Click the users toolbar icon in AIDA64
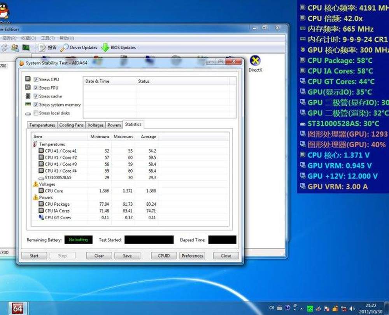This screenshot has width=389, height=315. (15, 47)
